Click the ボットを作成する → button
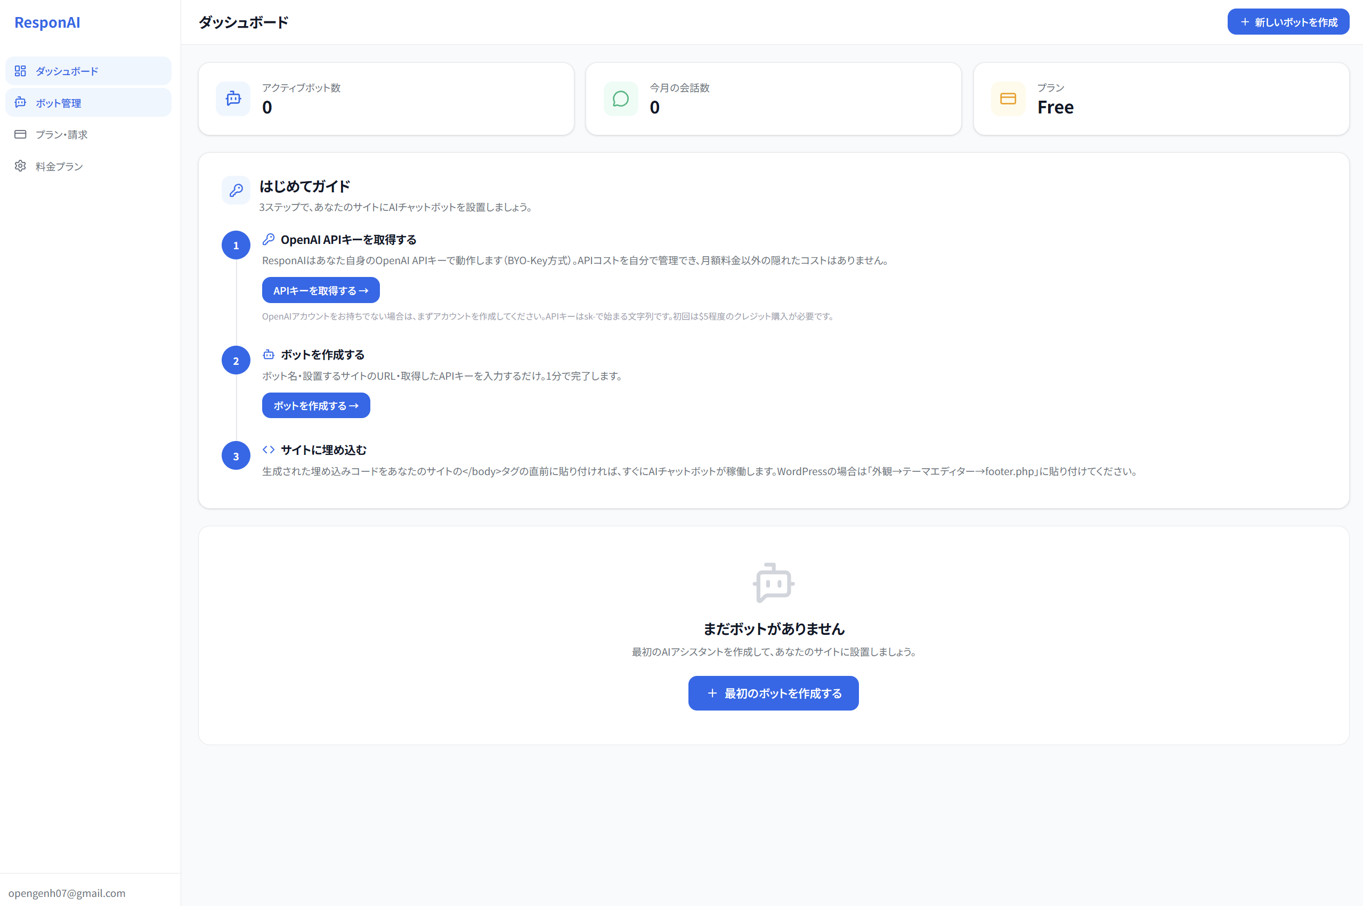The height and width of the screenshot is (906, 1363). pyautogui.click(x=316, y=406)
